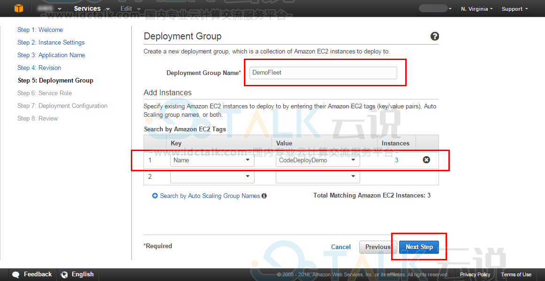
Task: Open the empty Value dropdown in row 2
Action: click(x=318, y=176)
